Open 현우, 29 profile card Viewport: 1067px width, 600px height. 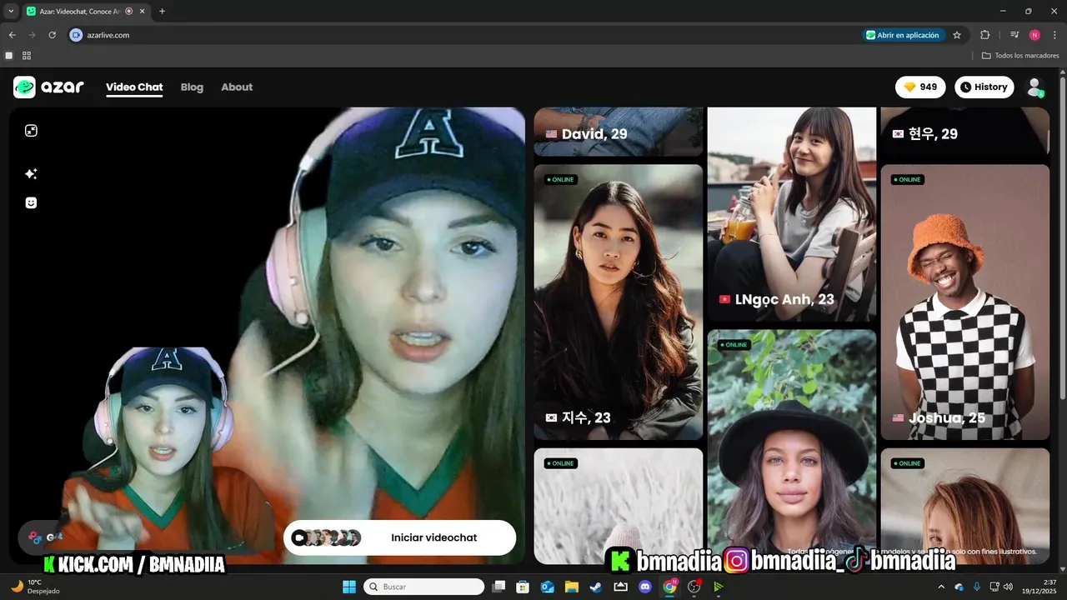[965, 132]
